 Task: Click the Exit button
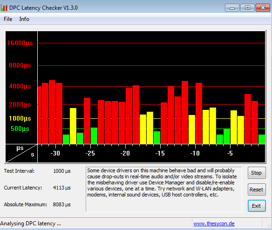point(257,206)
